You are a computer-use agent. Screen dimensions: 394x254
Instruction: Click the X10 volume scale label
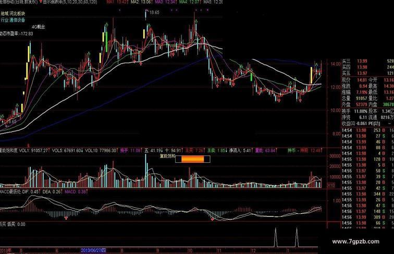pos(331,185)
